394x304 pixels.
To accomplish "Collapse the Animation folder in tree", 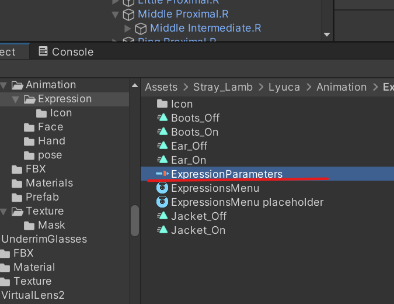I will click(x=5, y=85).
